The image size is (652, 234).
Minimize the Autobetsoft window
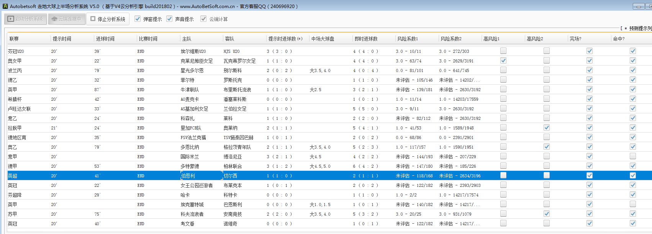(x=639, y=7)
